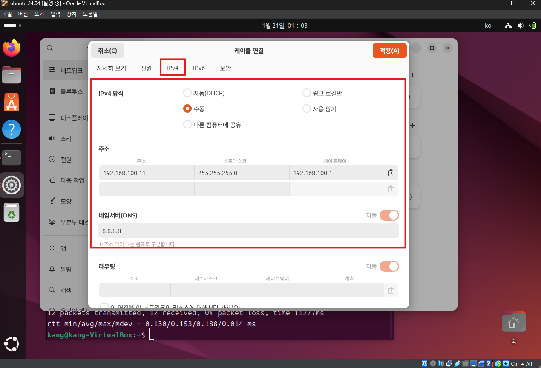
Task: Click the battery icon in top bar
Action: click(x=532, y=26)
